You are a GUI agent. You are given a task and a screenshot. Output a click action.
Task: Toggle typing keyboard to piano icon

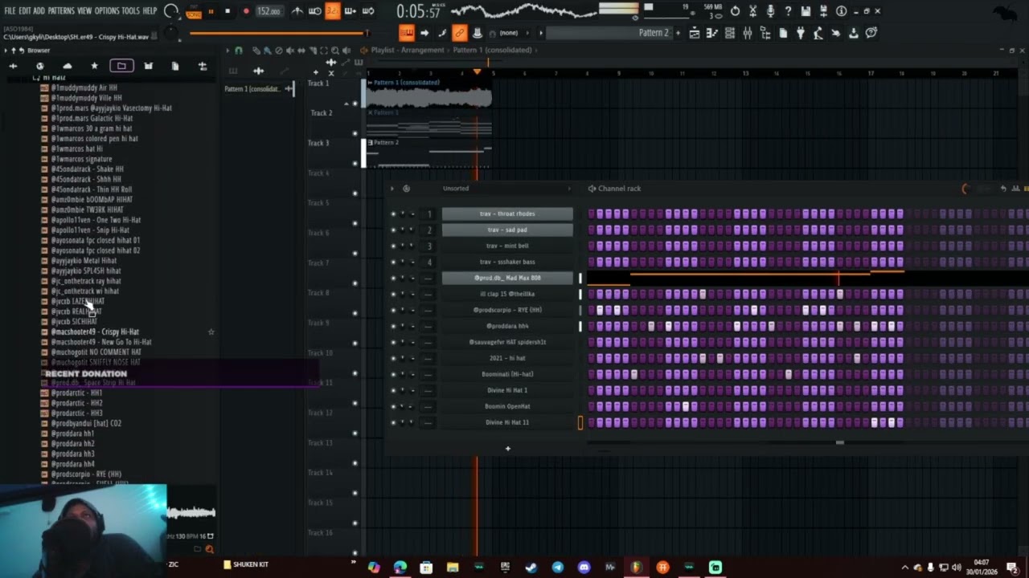(407, 33)
